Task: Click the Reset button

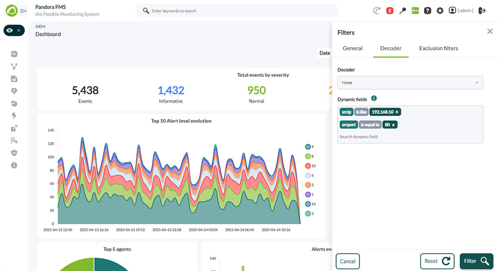Action: pyautogui.click(x=437, y=261)
